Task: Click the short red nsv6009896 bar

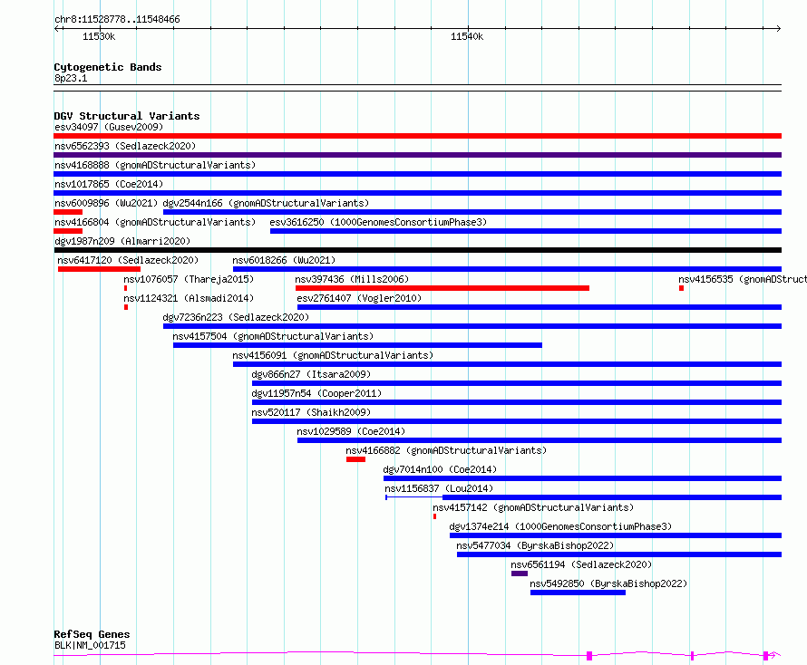Action: [68, 212]
